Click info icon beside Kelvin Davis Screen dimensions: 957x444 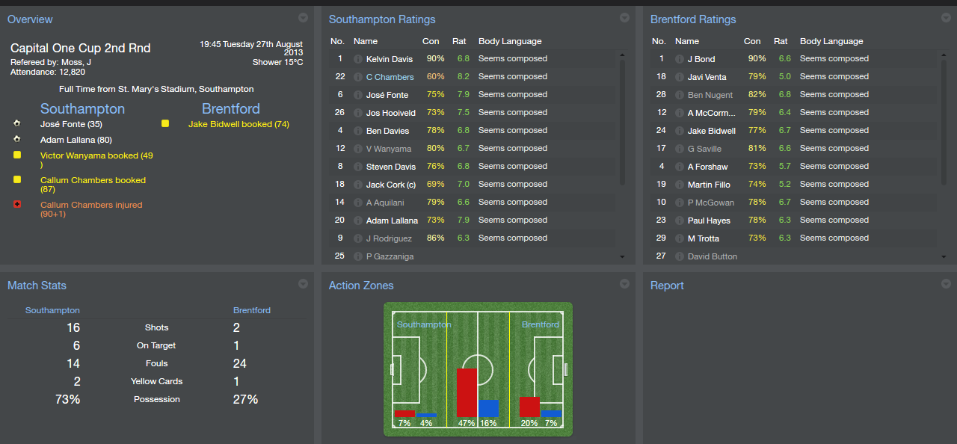click(x=357, y=59)
